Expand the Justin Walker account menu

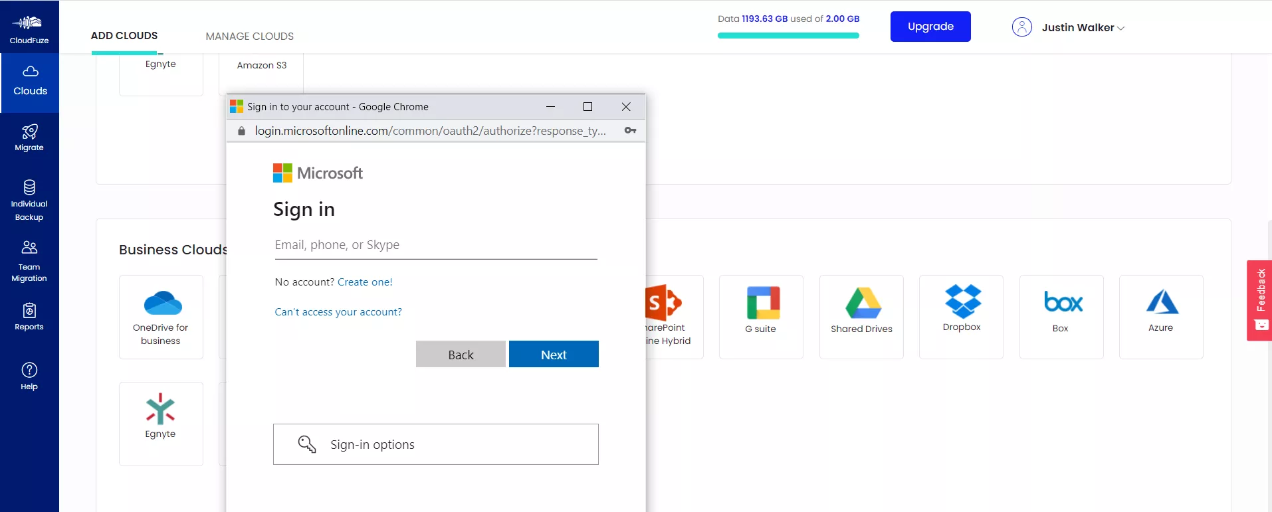point(1083,28)
